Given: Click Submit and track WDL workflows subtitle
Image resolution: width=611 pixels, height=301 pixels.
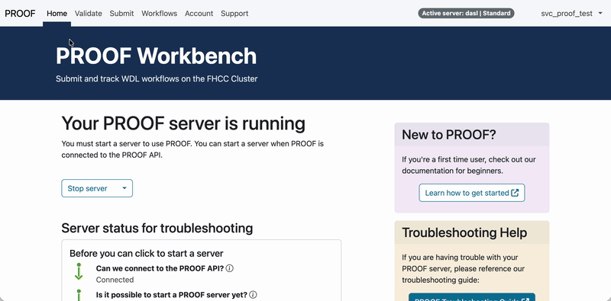Looking at the screenshot, I should pos(157,78).
